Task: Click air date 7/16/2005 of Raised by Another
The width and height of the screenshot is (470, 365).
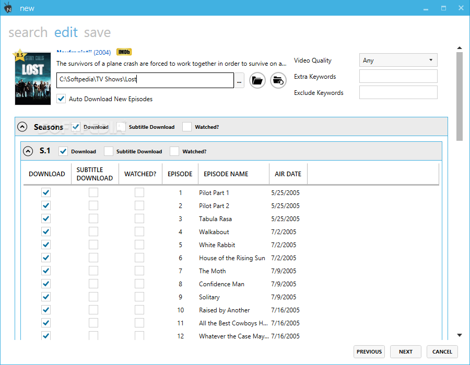Action: pos(285,310)
